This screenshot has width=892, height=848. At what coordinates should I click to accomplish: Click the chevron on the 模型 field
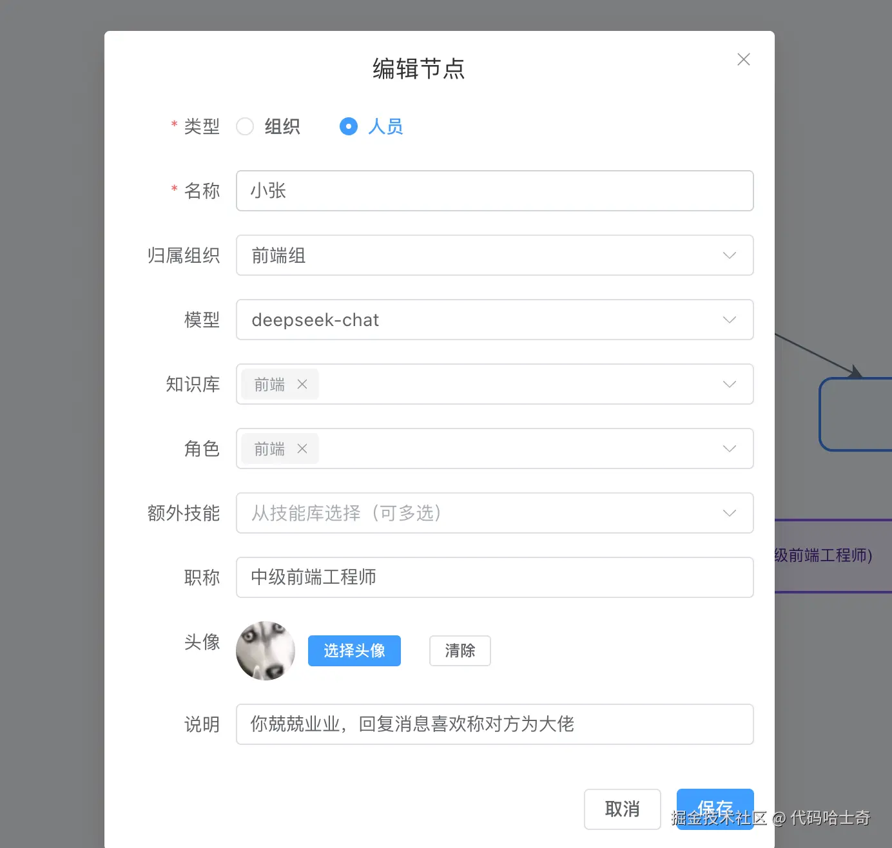pos(729,320)
